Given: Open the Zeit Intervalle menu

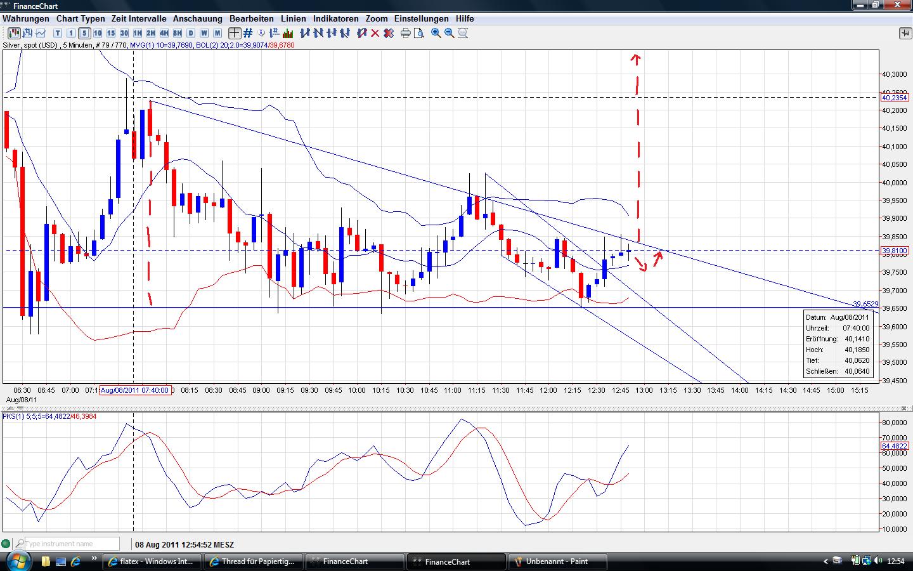Looking at the screenshot, I should (139, 18).
